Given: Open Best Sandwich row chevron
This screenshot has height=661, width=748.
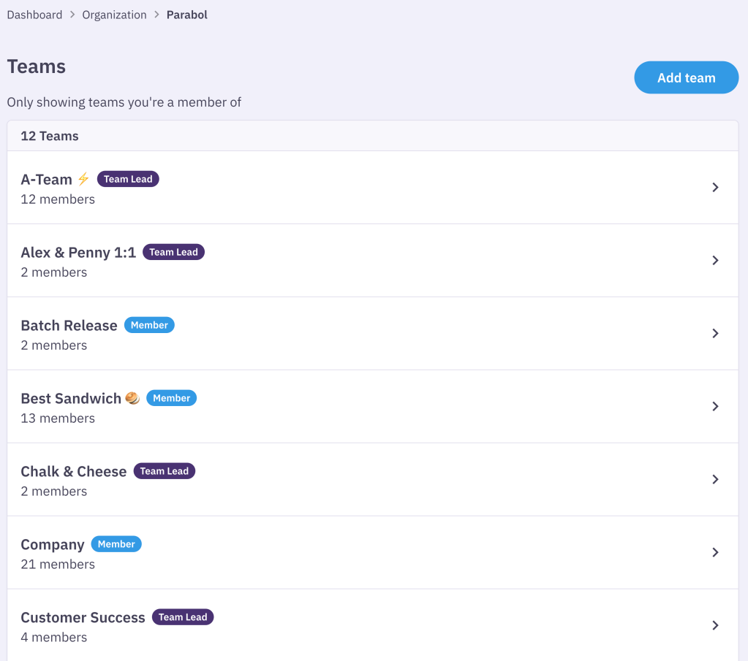Looking at the screenshot, I should coord(715,406).
